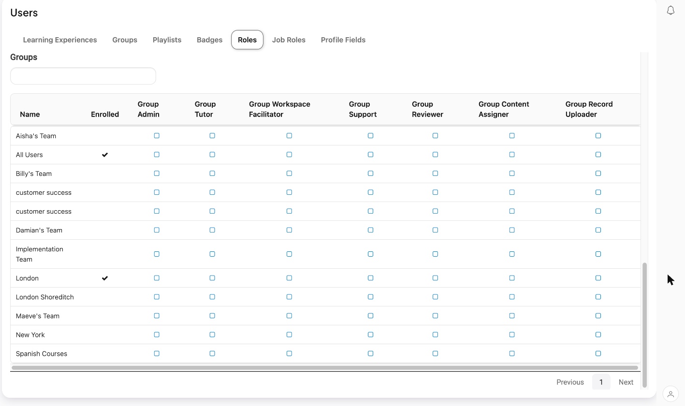
Task: Go to the Playlists tab
Action: click(x=167, y=40)
